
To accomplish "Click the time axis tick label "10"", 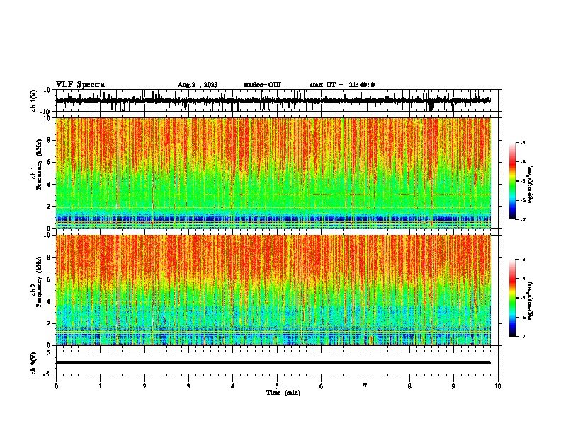I will pos(498,386).
